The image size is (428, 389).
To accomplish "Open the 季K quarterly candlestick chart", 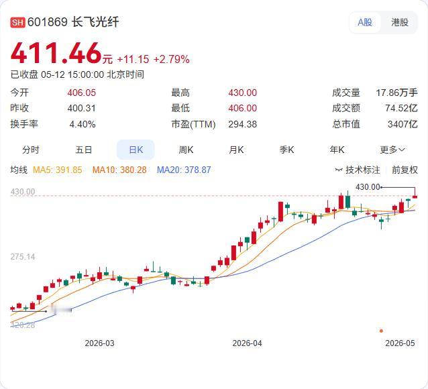I will 286,150.
